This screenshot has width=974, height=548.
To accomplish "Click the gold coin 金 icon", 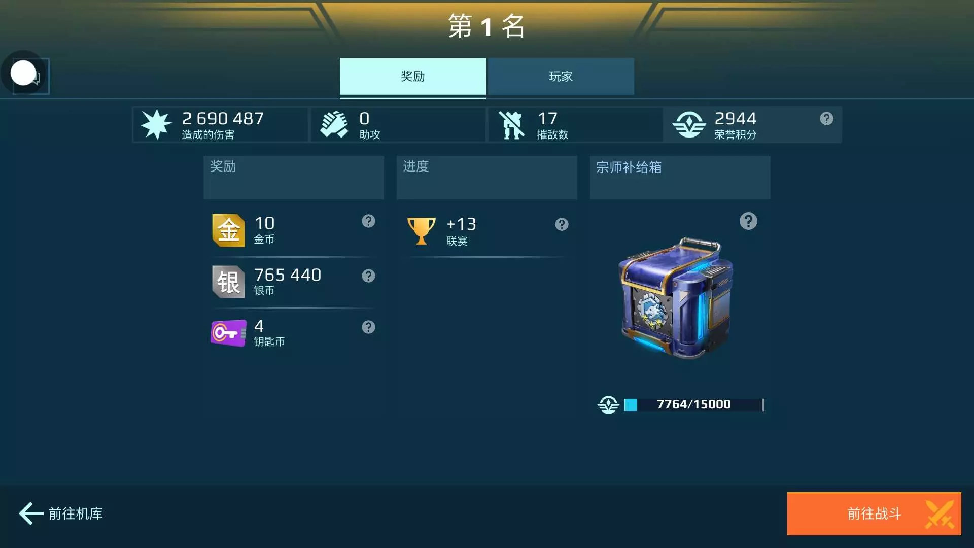I will (228, 230).
